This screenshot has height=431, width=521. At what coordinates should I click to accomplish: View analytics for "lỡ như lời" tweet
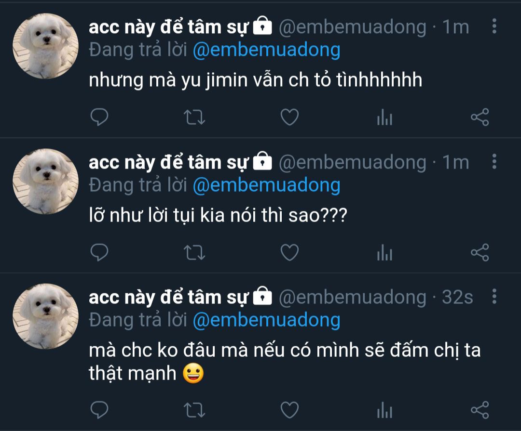coord(384,252)
